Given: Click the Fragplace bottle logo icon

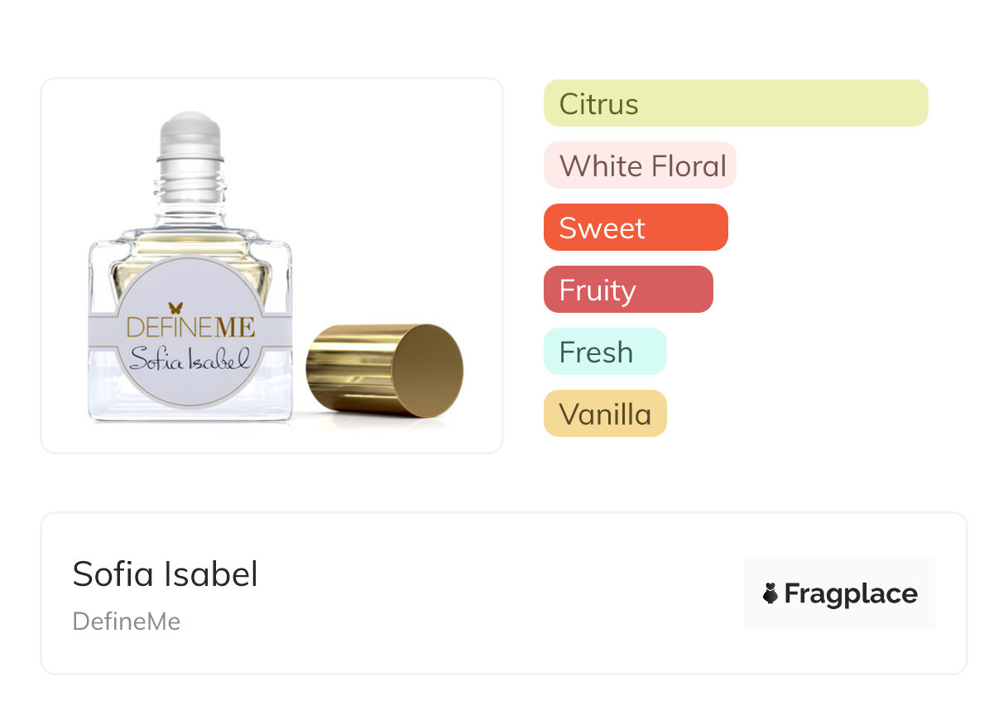Looking at the screenshot, I should pos(770,593).
